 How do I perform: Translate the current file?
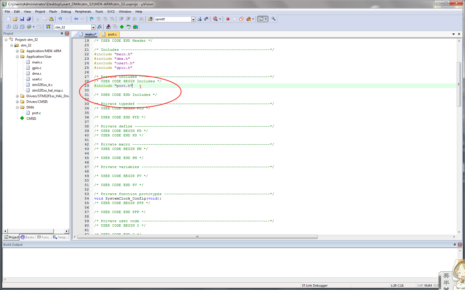coord(8,27)
